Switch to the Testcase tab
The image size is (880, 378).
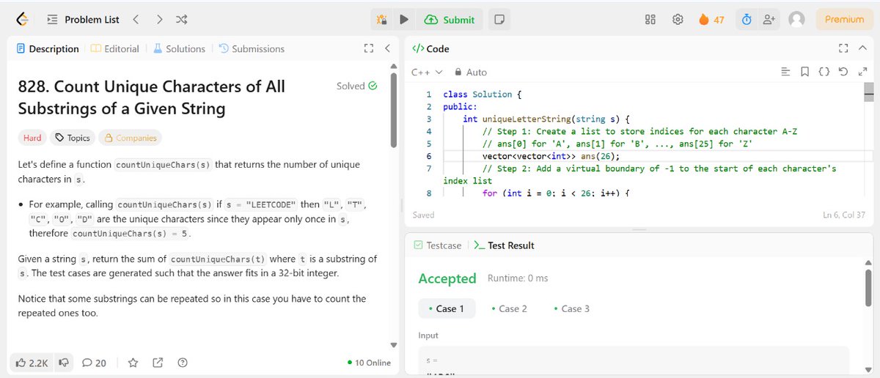click(x=437, y=245)
